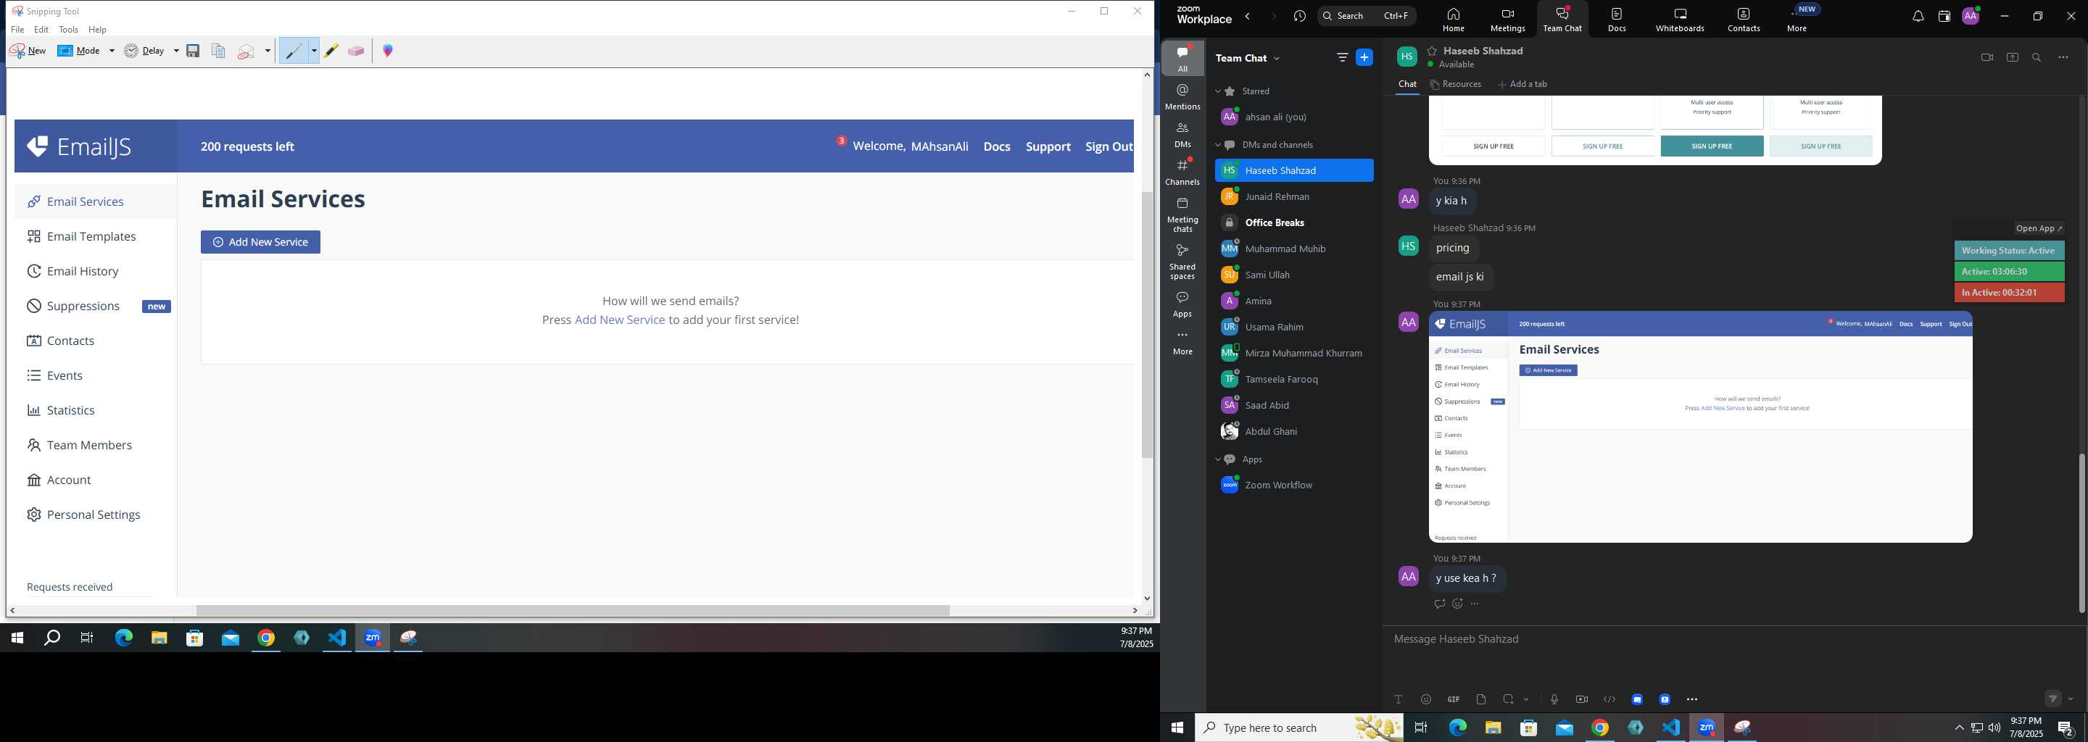Click the chat list filter icon
2088x742 pixels.
1342,57
